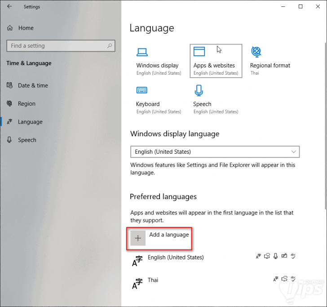327x307 pixels.
Task: Click spell-check icon on Thai row
Action: [x=293, y=279]
